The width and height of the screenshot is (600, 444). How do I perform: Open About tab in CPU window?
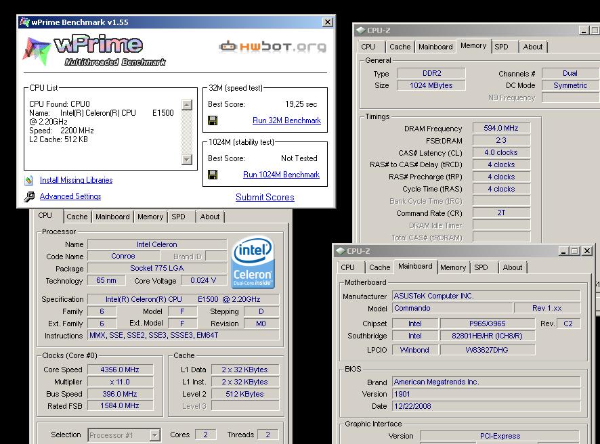[210, 217]
